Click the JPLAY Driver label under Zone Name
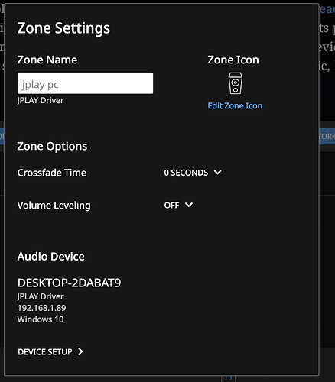 click(x=41, y=100)
